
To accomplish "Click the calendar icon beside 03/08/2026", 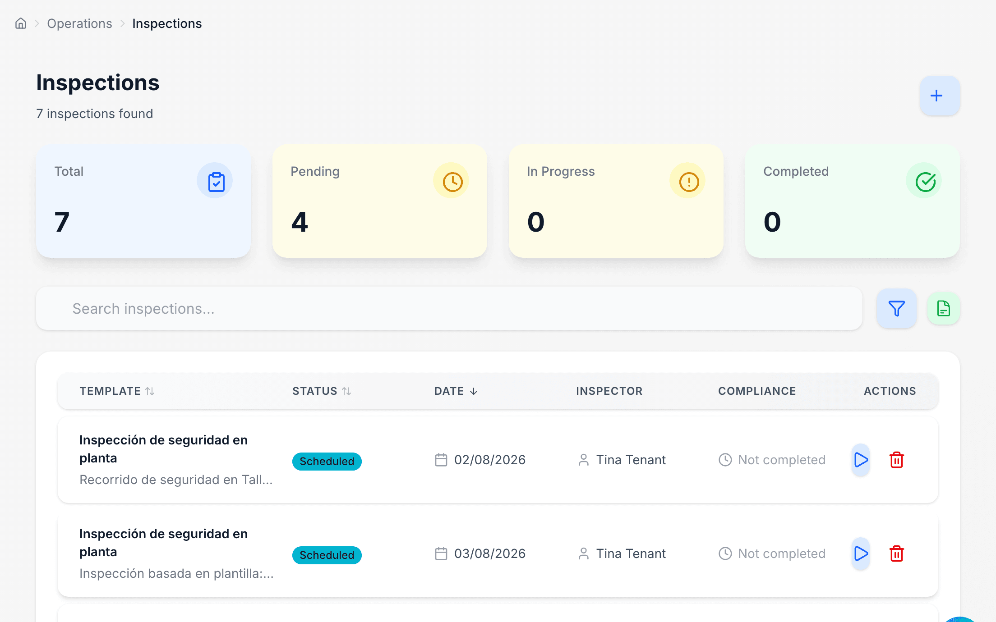I will click(441, 553).
